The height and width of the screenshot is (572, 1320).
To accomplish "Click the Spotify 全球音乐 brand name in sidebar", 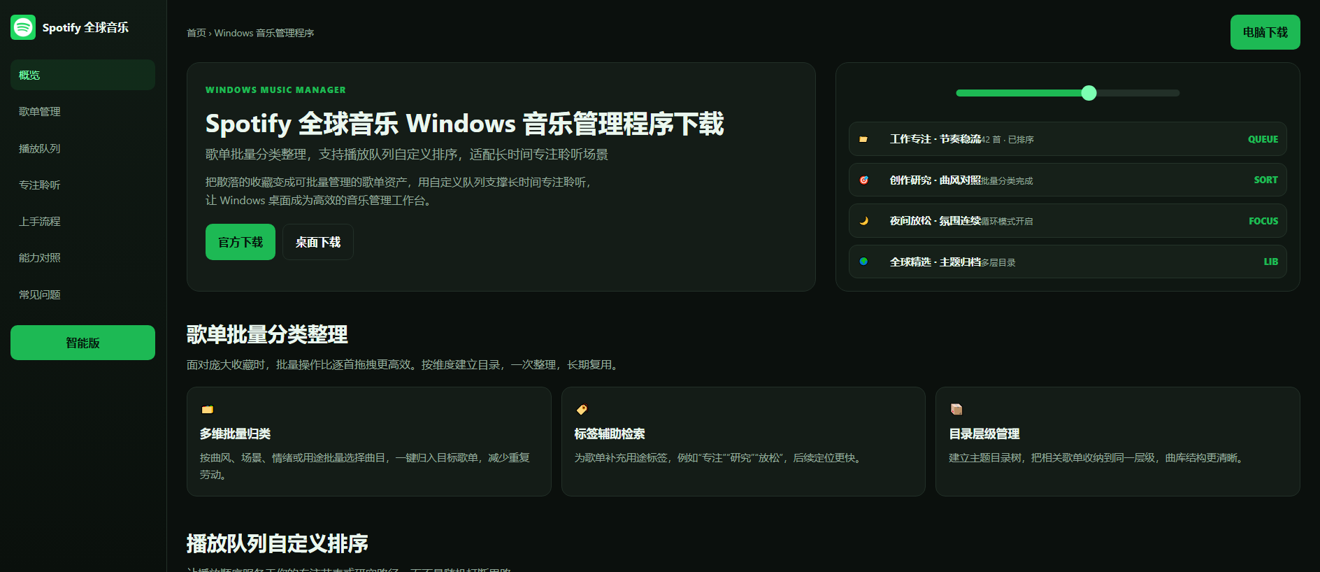I will [85, 27].
